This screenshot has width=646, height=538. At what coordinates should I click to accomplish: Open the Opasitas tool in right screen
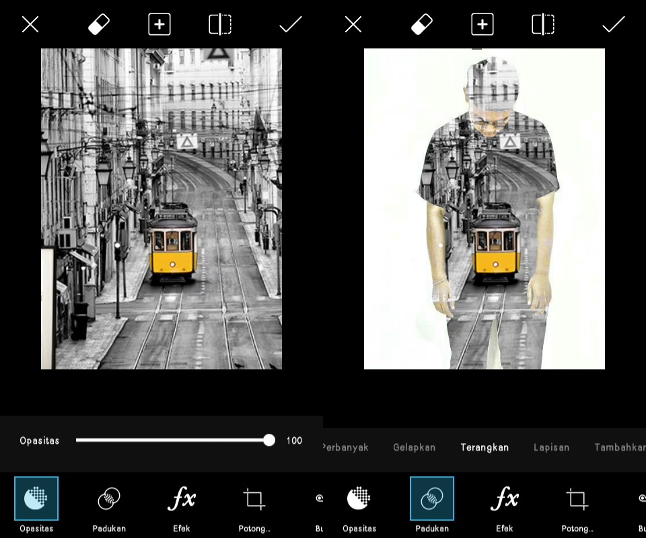pos(359,505)
